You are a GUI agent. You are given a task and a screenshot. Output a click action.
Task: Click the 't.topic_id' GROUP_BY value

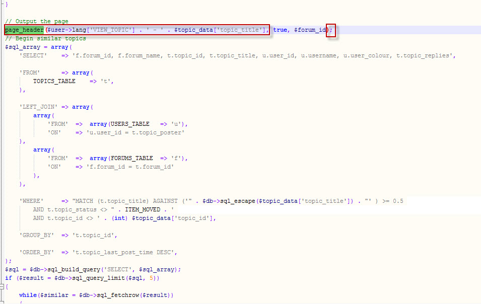[93, 236]
